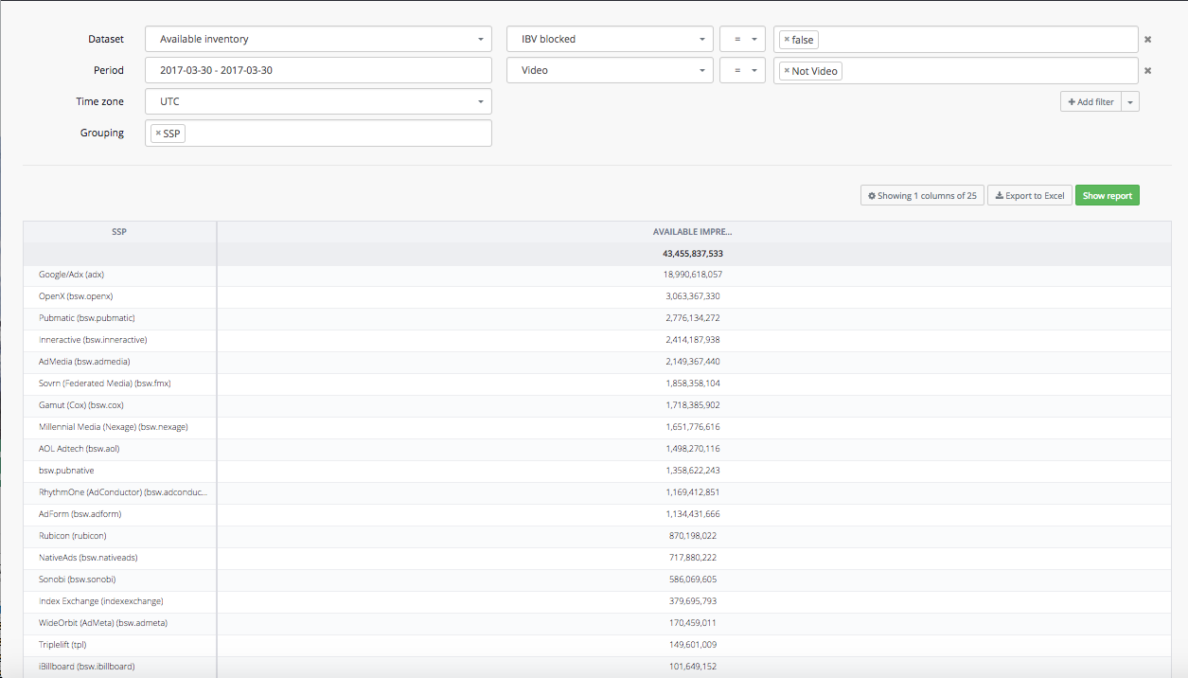This screenshot has height=678, width=1188.
Task: Open the IBV blocked field dropdown
Action: pyautogui.click(x=610, y=40)
